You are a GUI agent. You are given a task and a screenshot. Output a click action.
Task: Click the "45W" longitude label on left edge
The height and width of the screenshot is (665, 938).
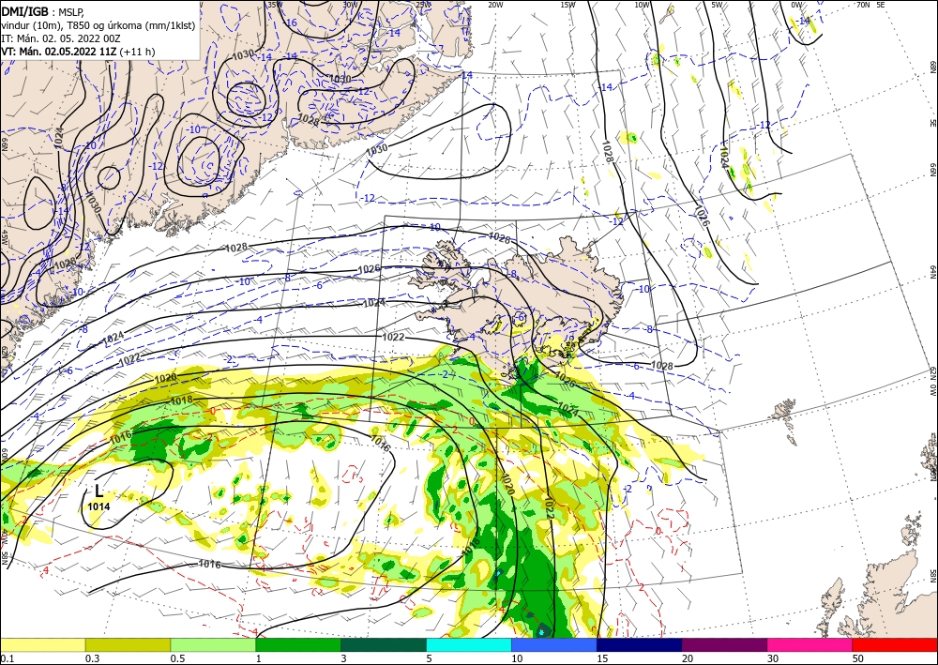(4, 237)
